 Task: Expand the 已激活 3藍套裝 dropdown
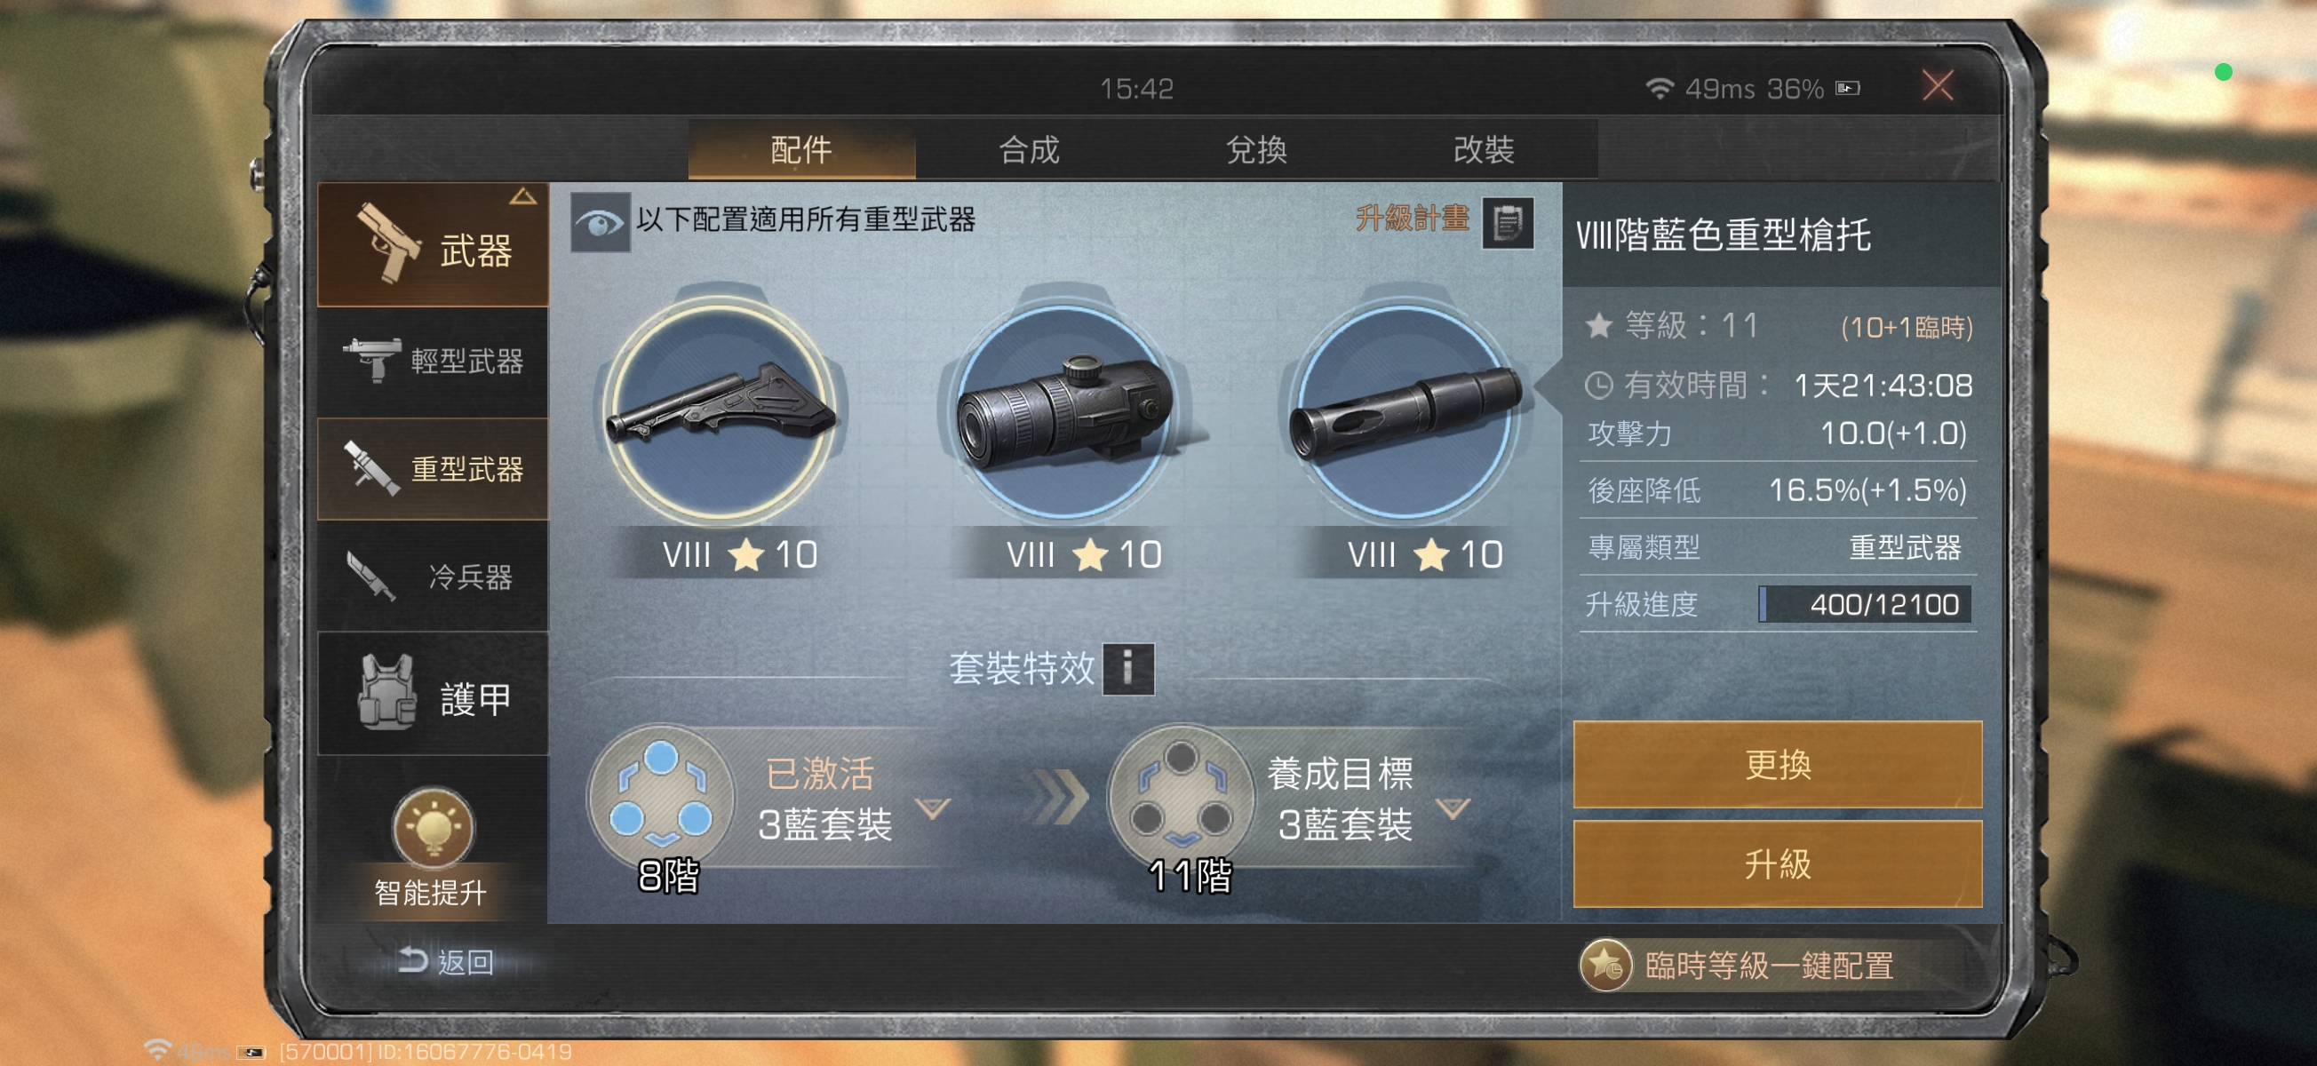(x=933, y=807)
